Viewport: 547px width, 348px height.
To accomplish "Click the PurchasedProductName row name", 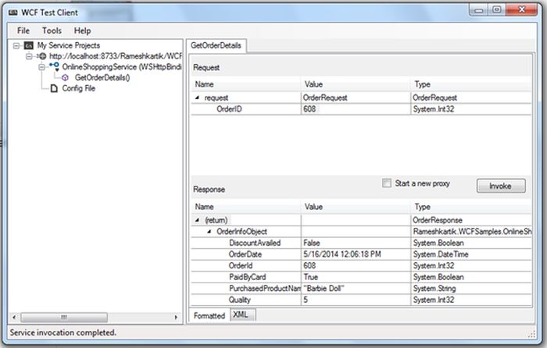I will (264, 289).
